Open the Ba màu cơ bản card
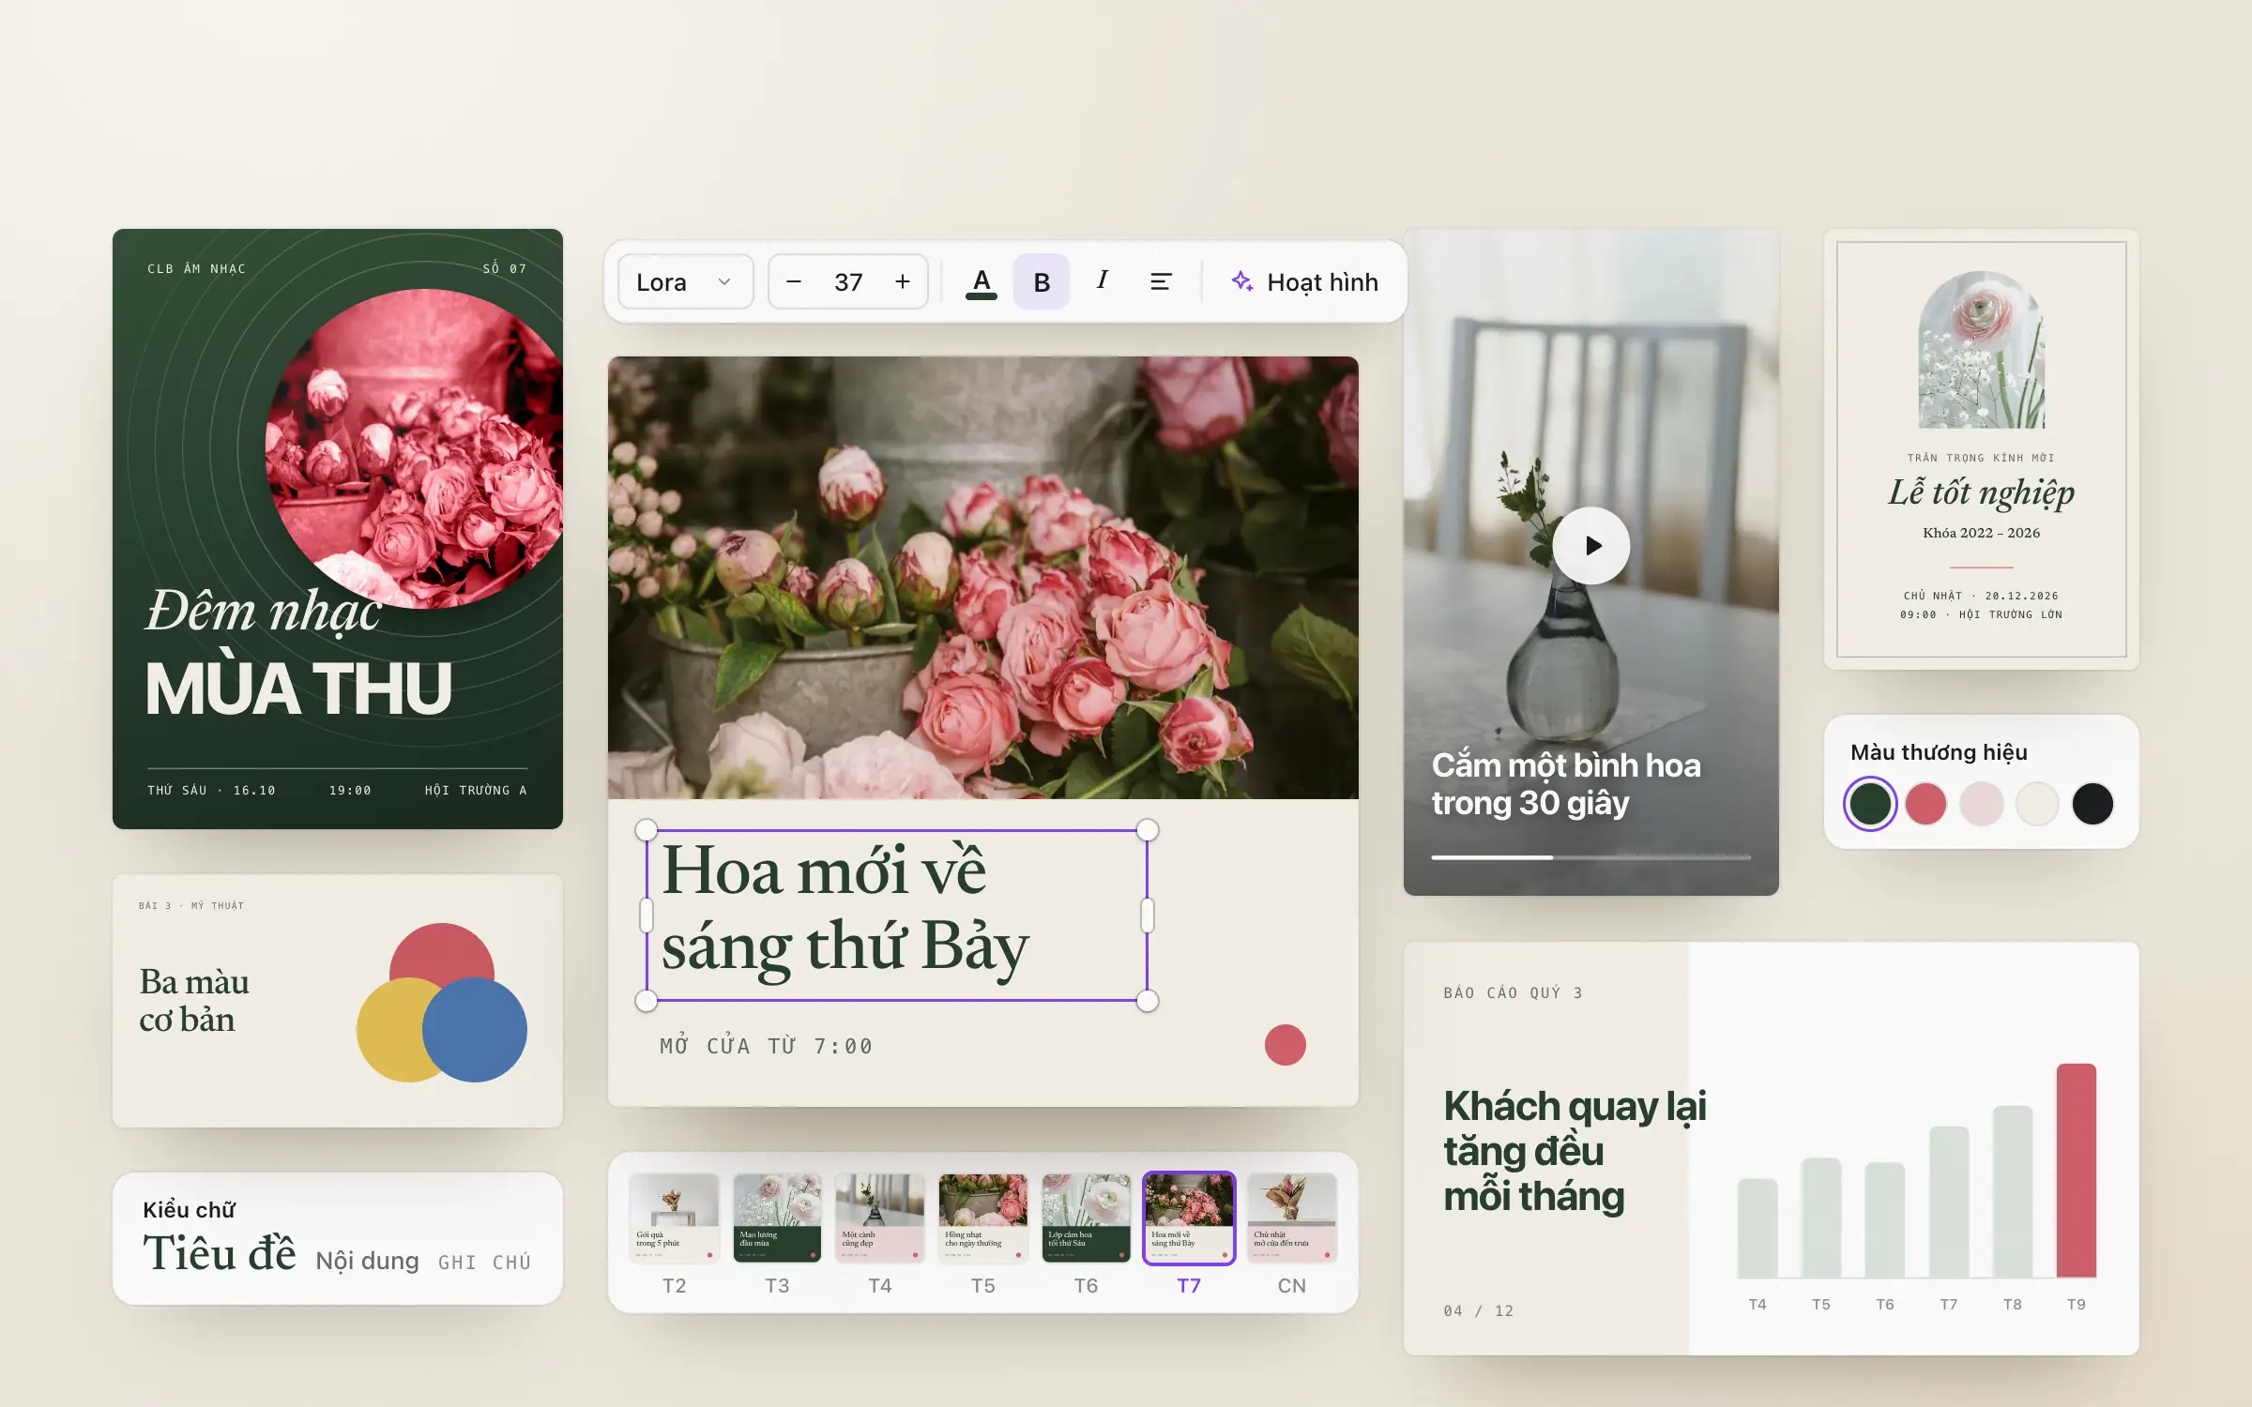Image resolution: width=2252 pixels, height=1407 pixels. (338, 1001)
